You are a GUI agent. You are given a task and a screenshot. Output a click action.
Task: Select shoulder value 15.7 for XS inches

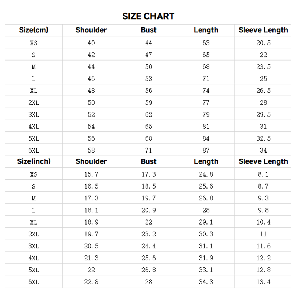tap(91, 174)
